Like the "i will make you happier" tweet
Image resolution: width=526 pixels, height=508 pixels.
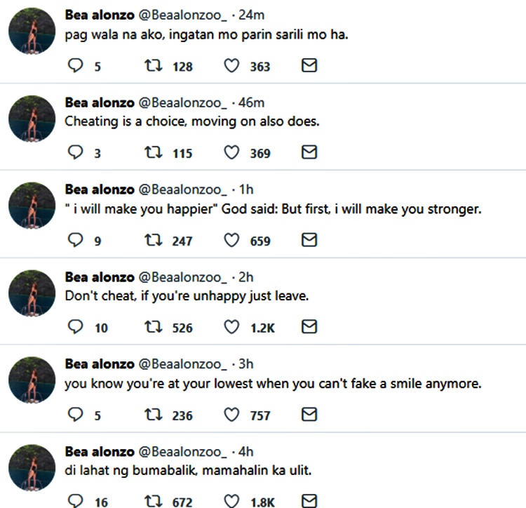231,241
